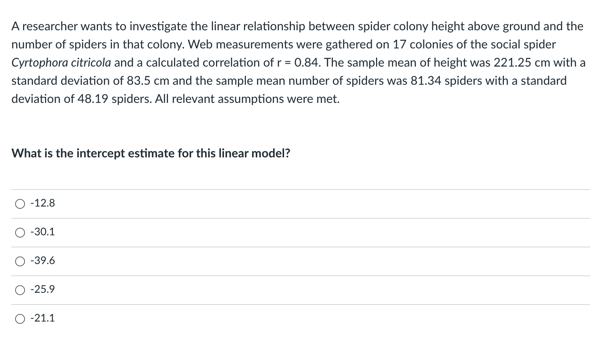Click the standard deviation value 83.5
This screenshot has height=345, width=603.
(136, 81)
